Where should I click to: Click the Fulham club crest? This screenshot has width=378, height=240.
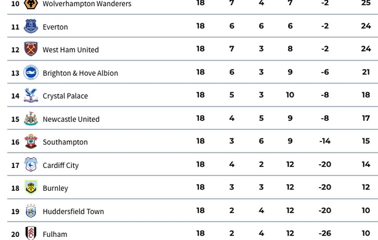click(31, 233)
